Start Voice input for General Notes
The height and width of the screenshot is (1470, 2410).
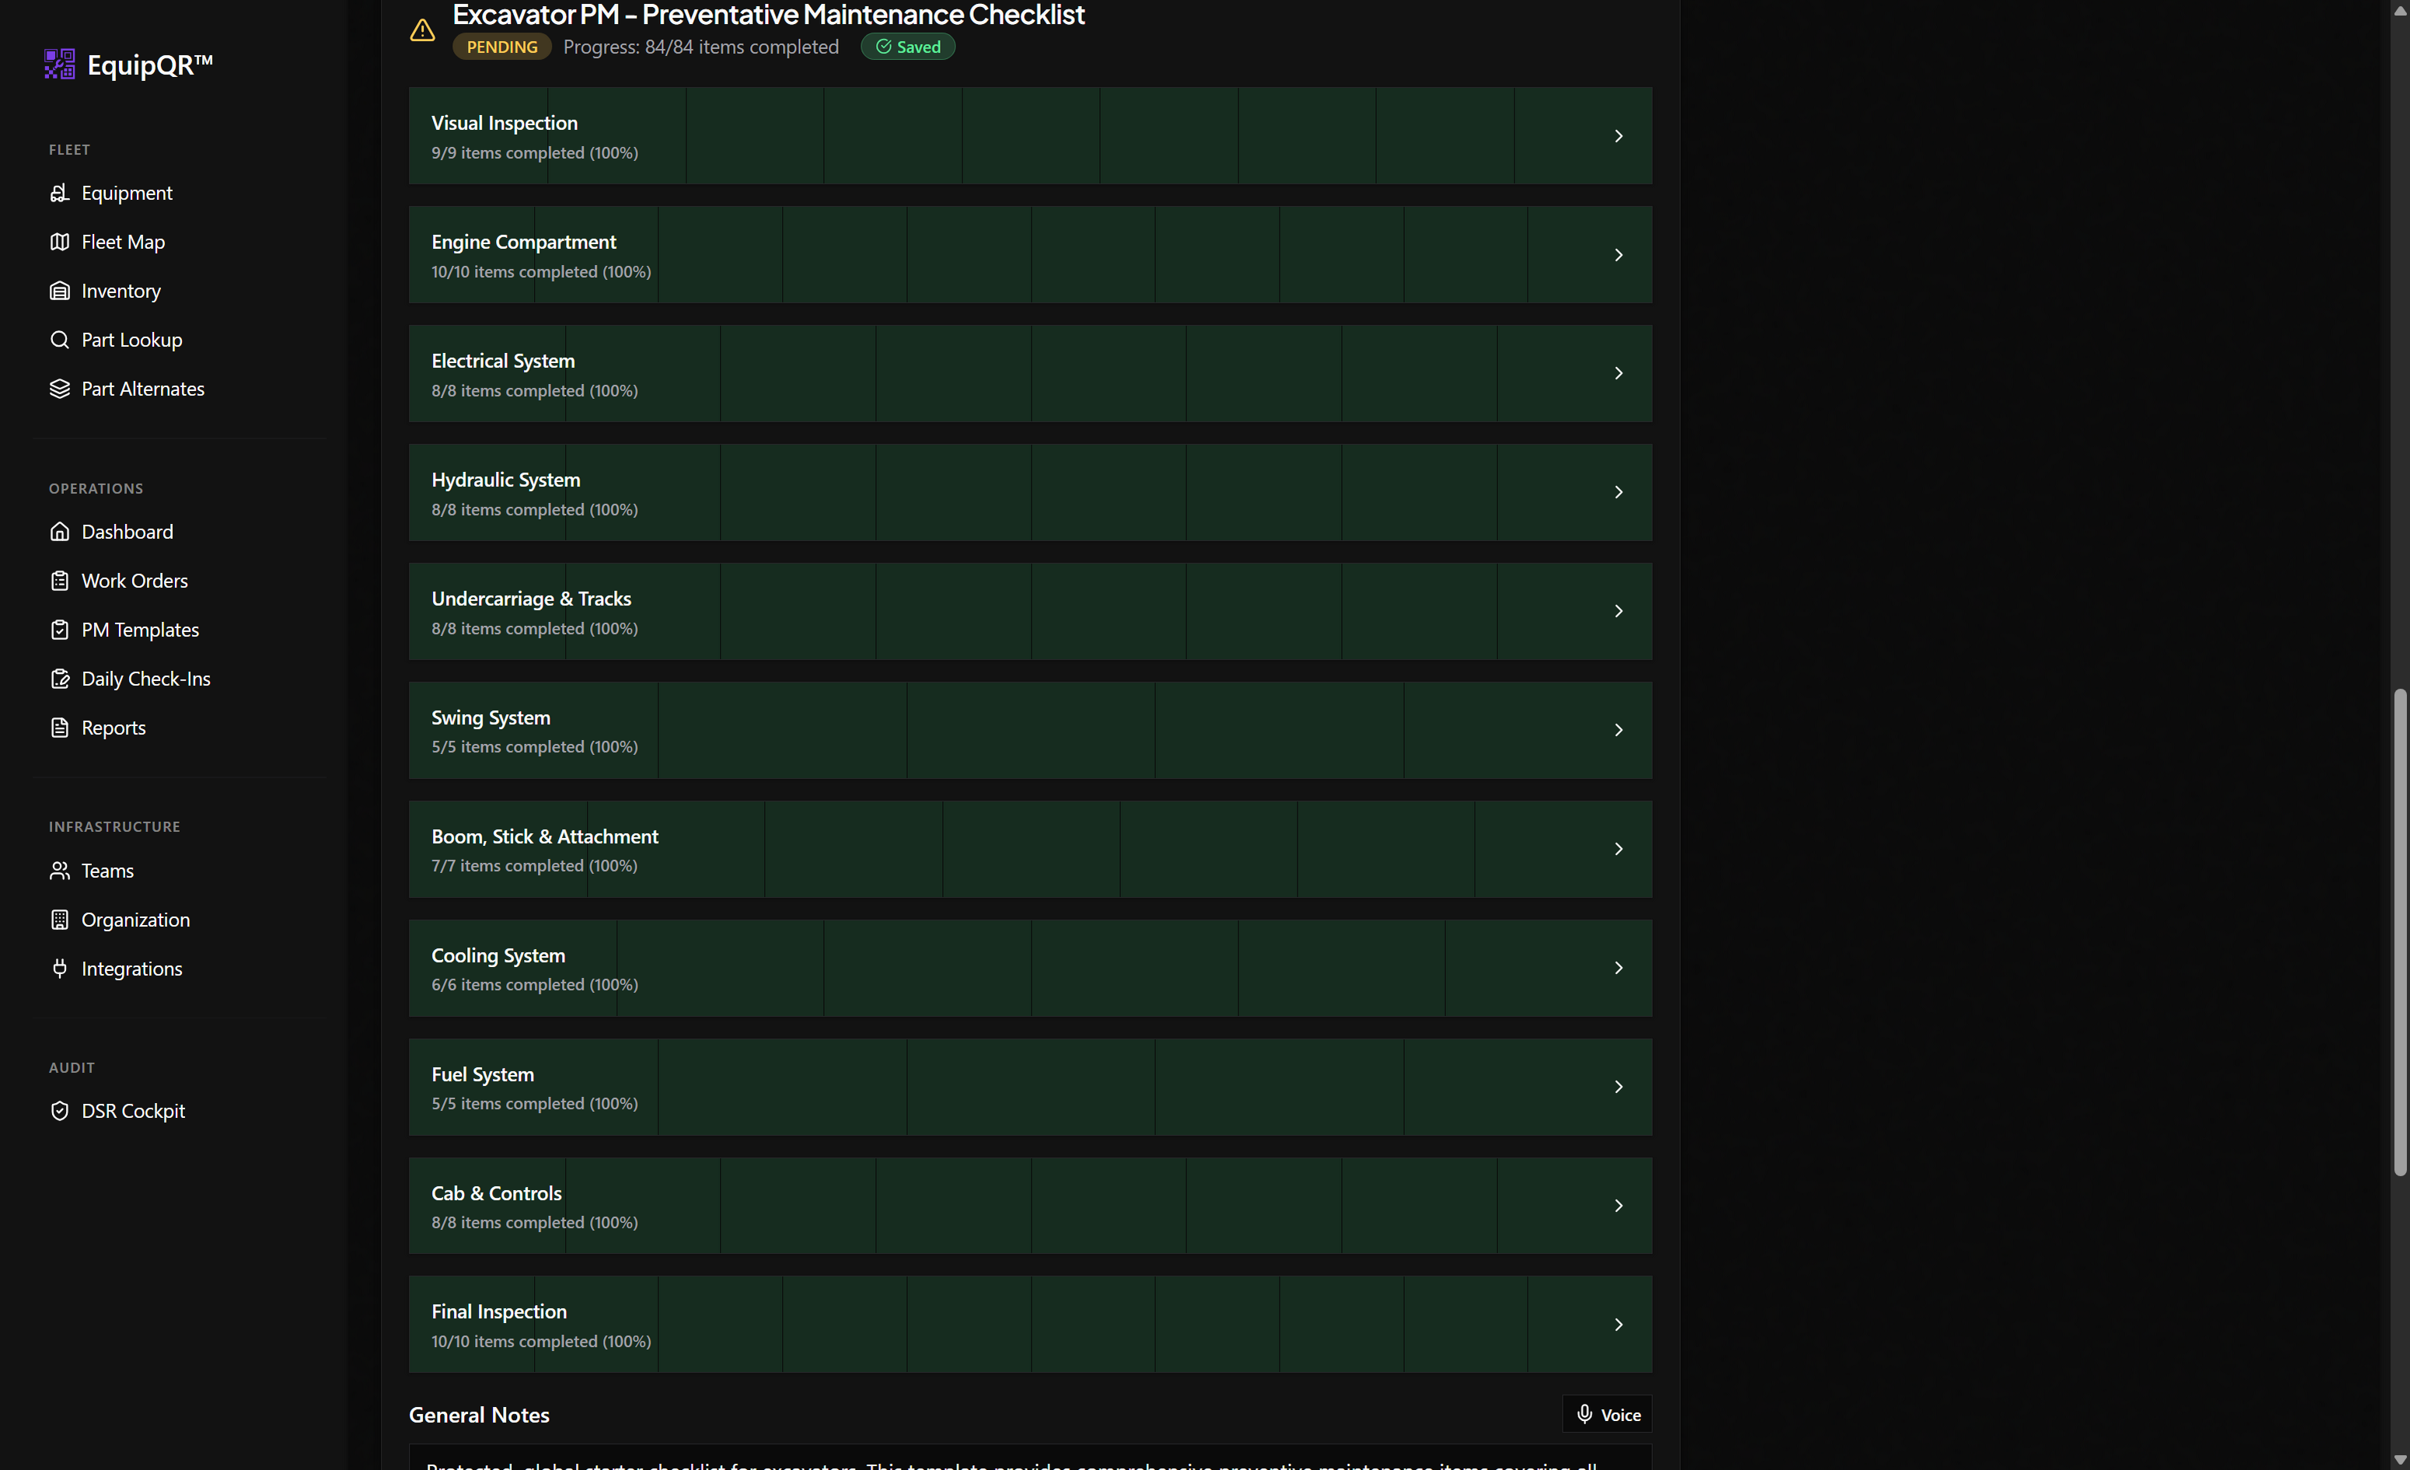tap(1607, 1414)
